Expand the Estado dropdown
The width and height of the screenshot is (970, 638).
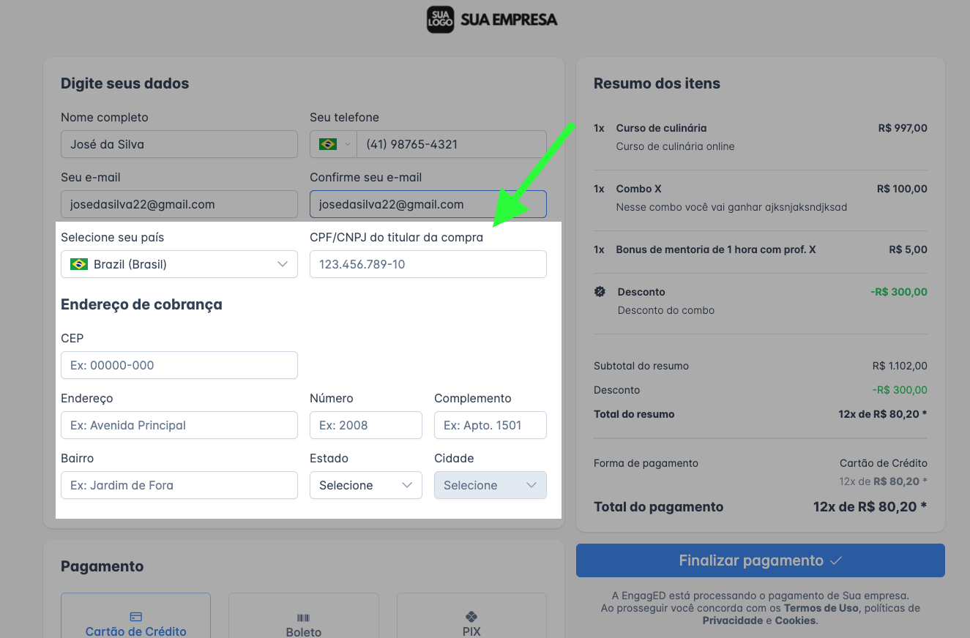pos(366,485)
